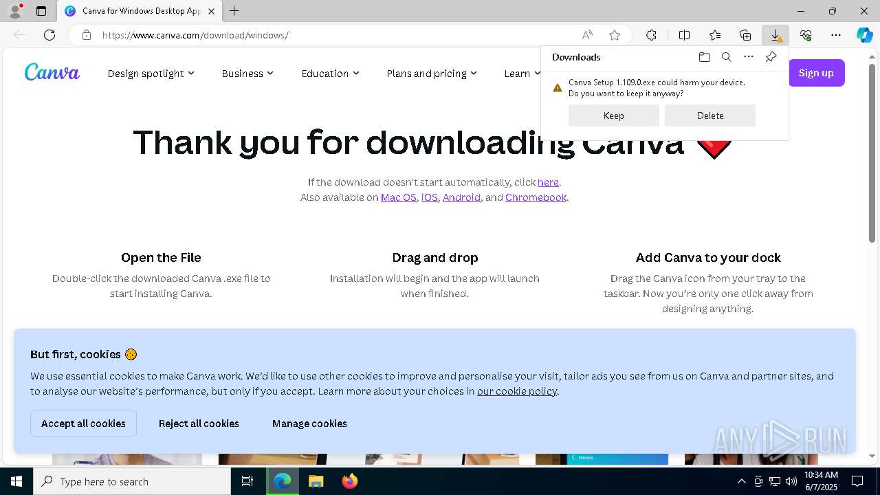Open Windows Start menu
Viewport: 880px width, 495px height.
coord(16,481)
